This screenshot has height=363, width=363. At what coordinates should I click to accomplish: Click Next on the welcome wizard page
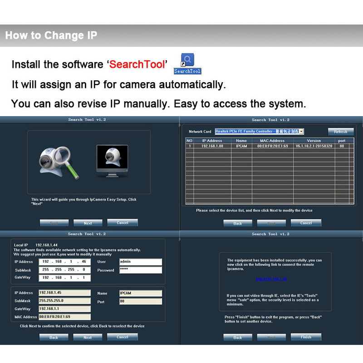coord(88,223)
